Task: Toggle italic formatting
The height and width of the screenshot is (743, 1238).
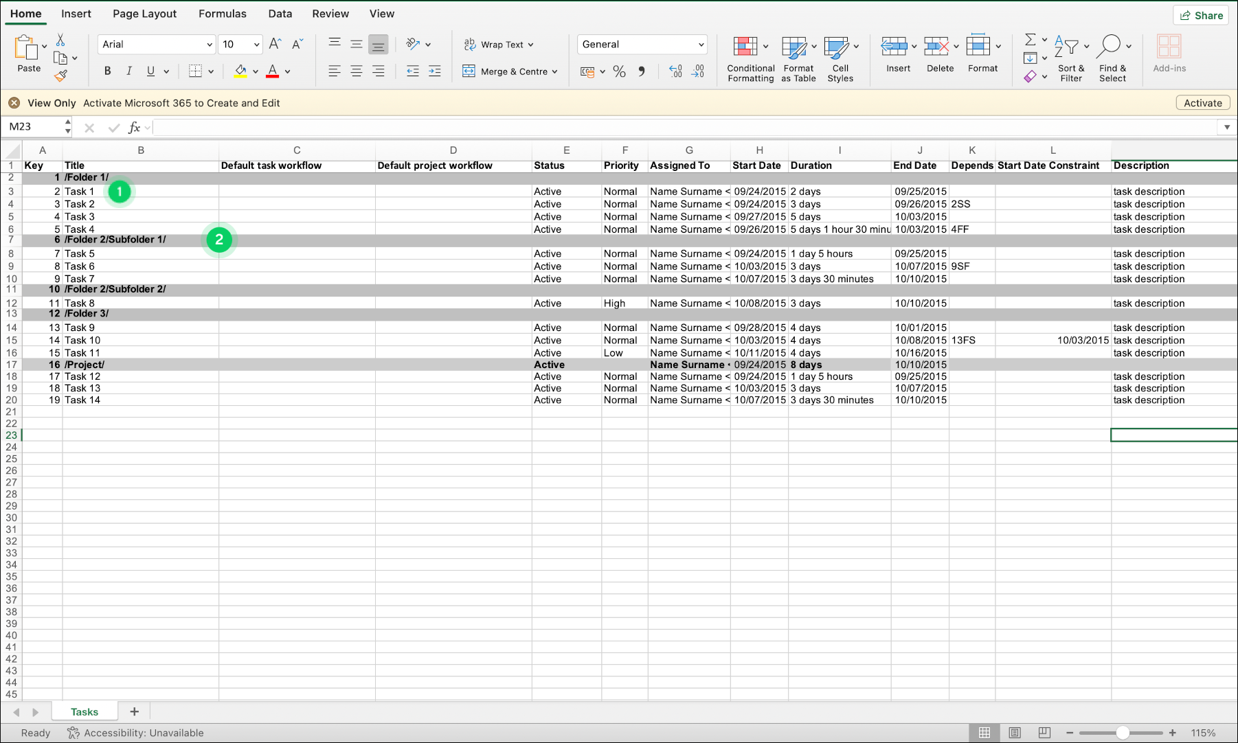Action: [x=128, y=71]
